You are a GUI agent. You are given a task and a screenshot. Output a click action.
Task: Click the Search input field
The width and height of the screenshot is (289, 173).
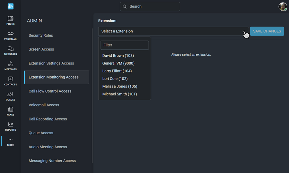click(x=150, y=6)
